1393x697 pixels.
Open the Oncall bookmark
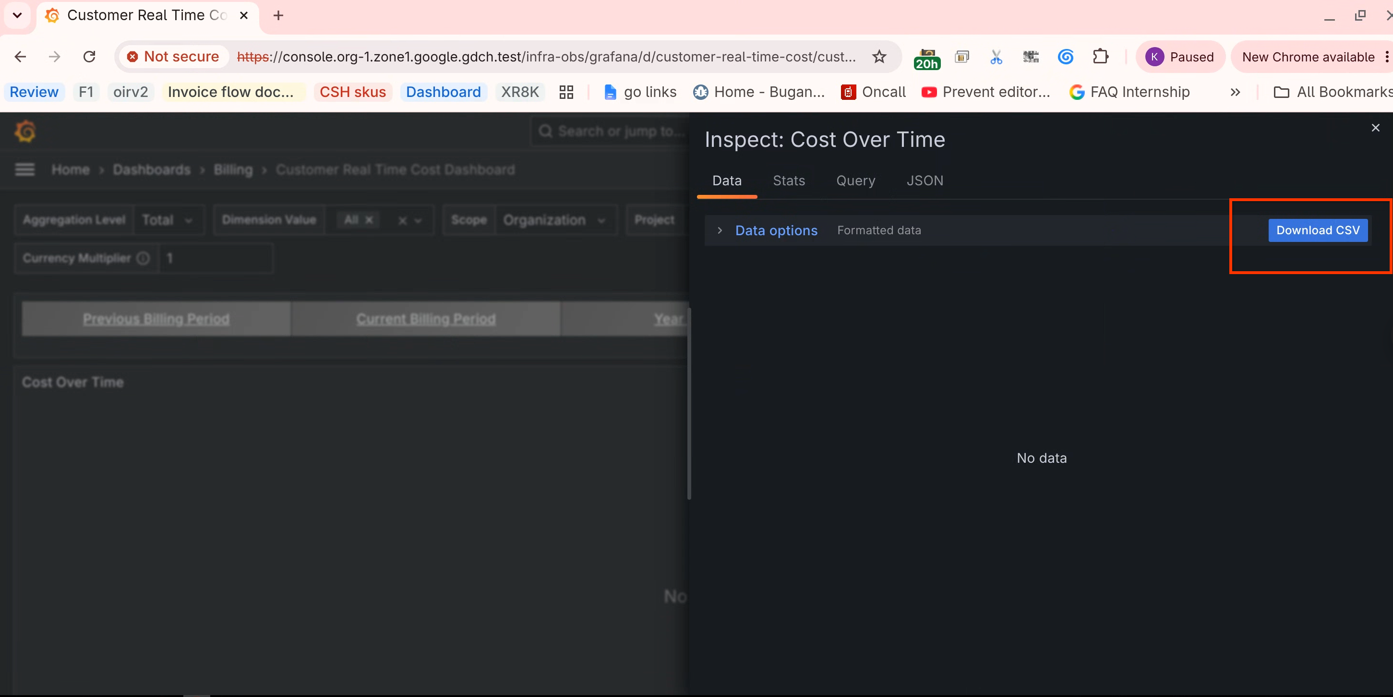873,92
